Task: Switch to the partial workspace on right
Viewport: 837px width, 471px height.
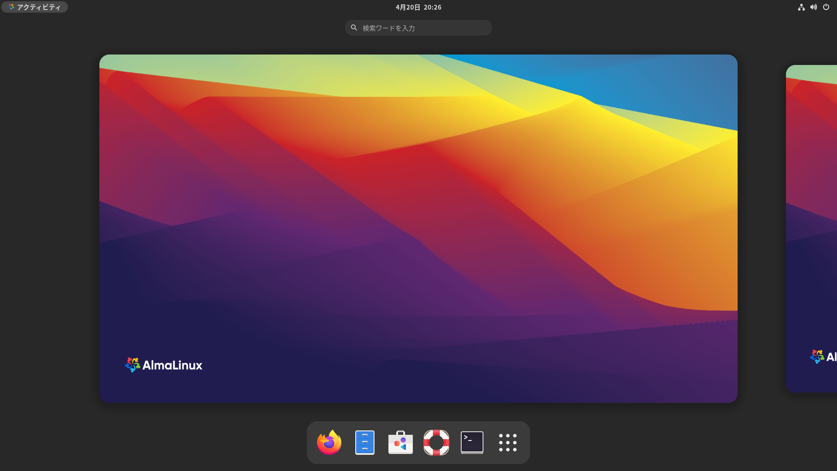Action: 812,229
